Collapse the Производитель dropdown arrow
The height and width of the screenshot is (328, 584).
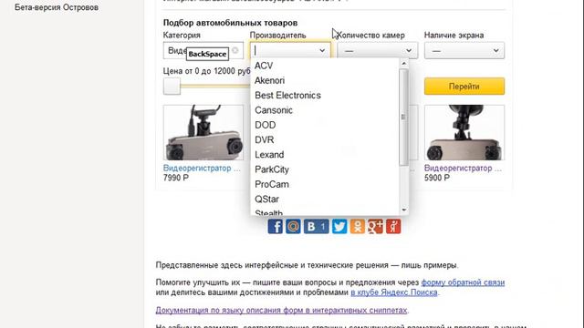pyautogui.click(x=322, y=51)
